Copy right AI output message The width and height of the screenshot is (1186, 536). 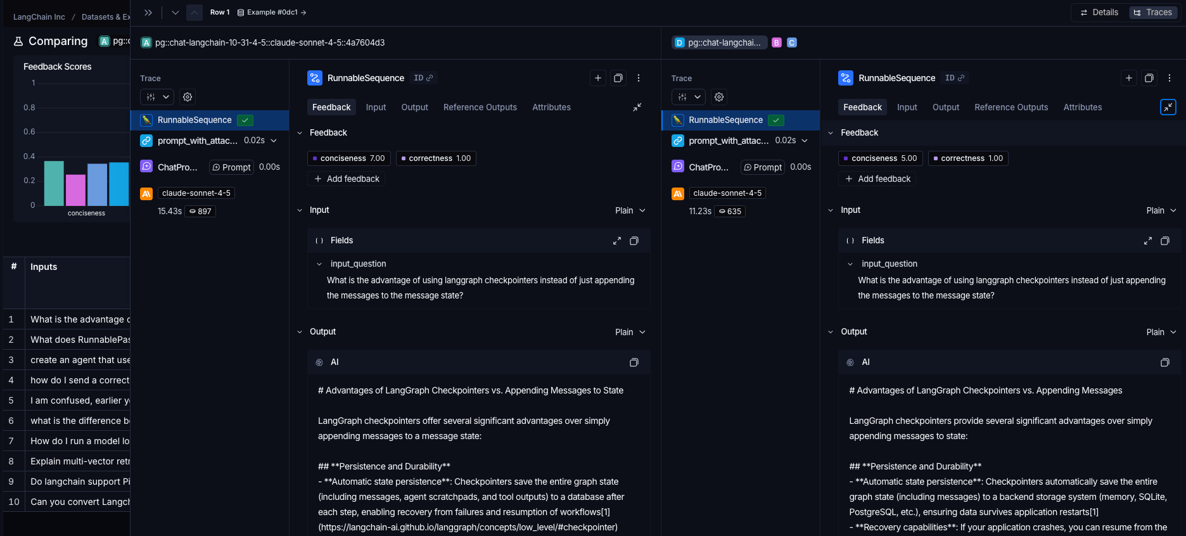click(1165, 362)
